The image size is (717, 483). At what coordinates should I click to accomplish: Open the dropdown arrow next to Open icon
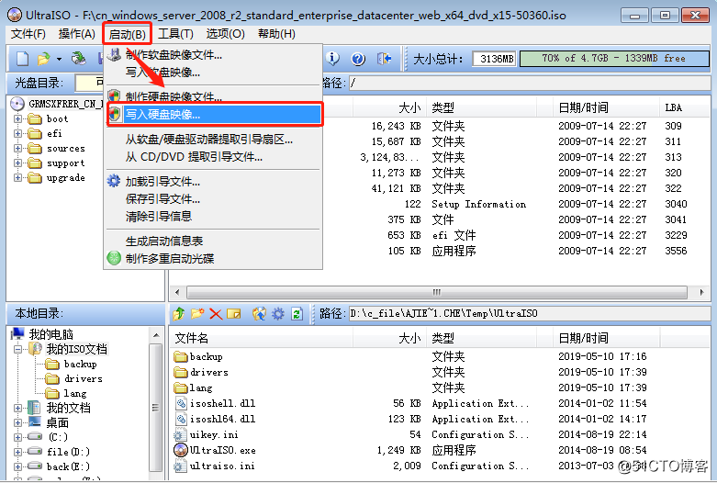click(x=59, y=59)
